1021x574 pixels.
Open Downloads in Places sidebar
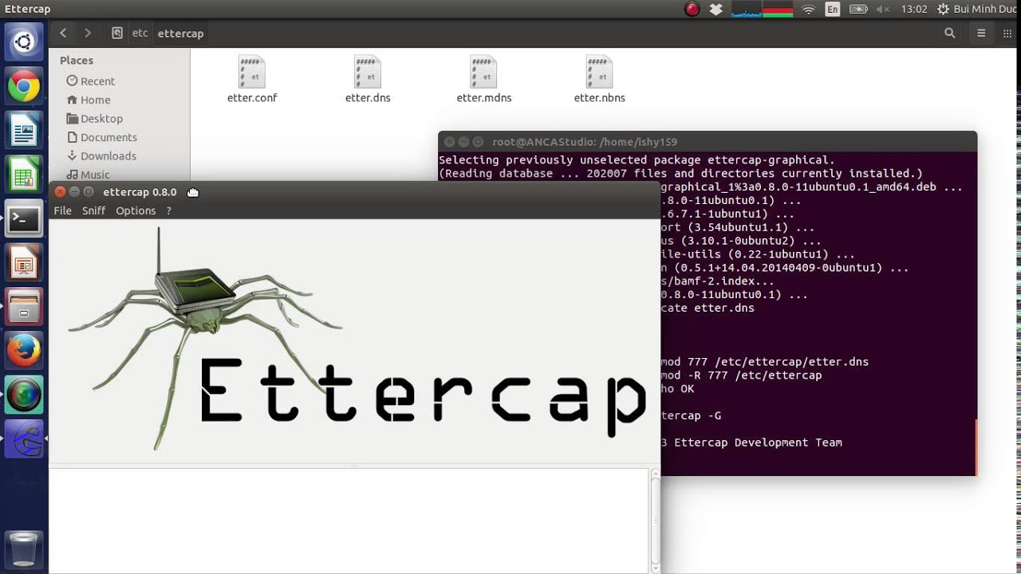coord(101,155)
